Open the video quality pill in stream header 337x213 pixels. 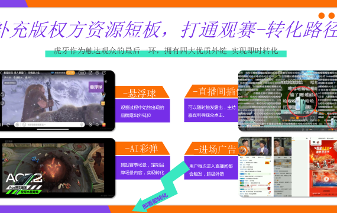(82, 73)
